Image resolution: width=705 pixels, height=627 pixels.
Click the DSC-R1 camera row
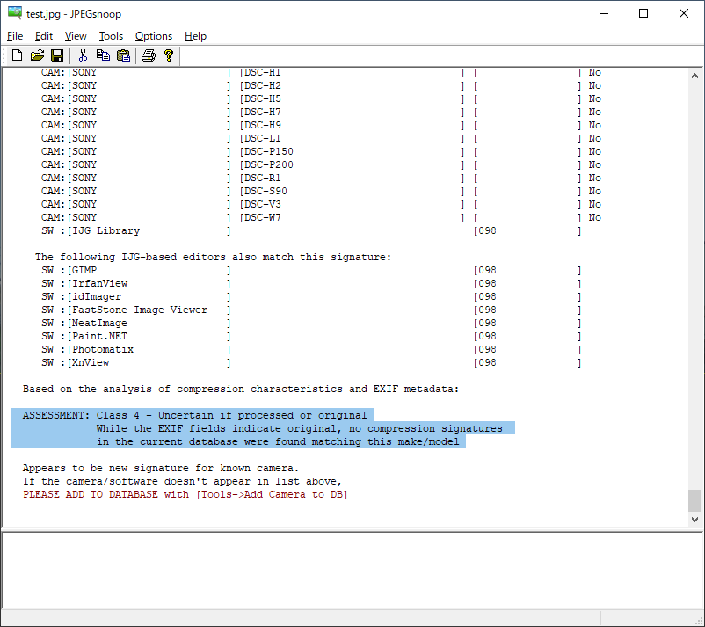[x=321, y=178]
